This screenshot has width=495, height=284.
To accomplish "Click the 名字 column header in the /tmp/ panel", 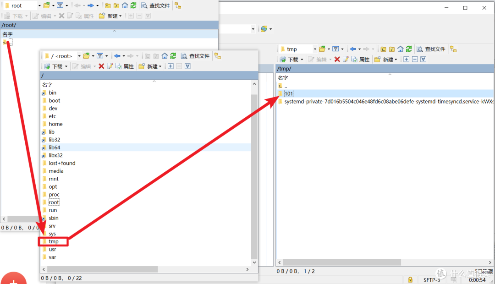I will [x=283, y=78].
